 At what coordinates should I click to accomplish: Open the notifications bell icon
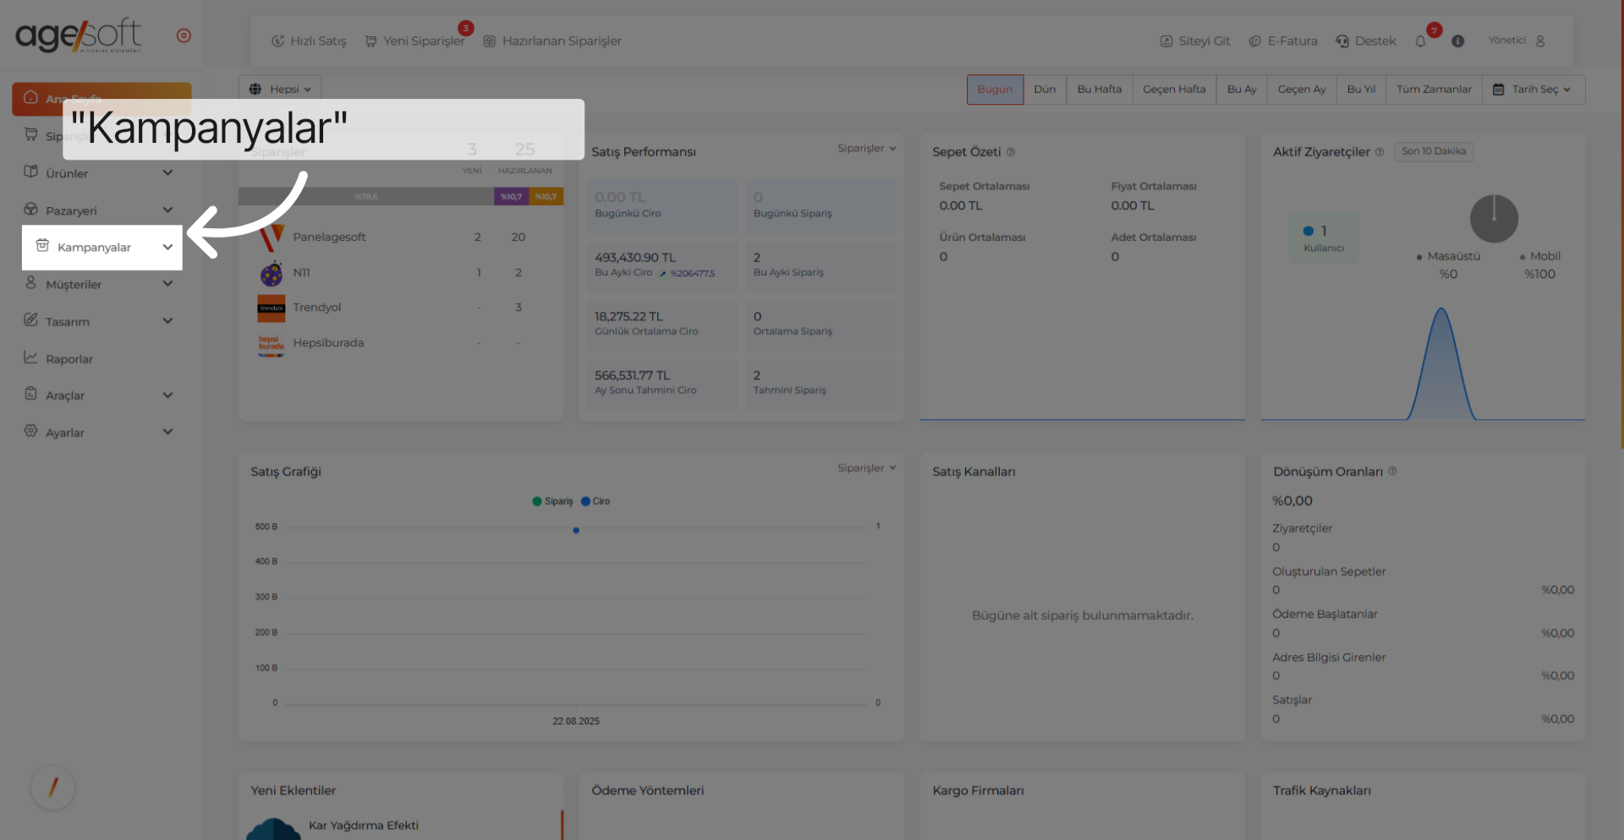1421,41
